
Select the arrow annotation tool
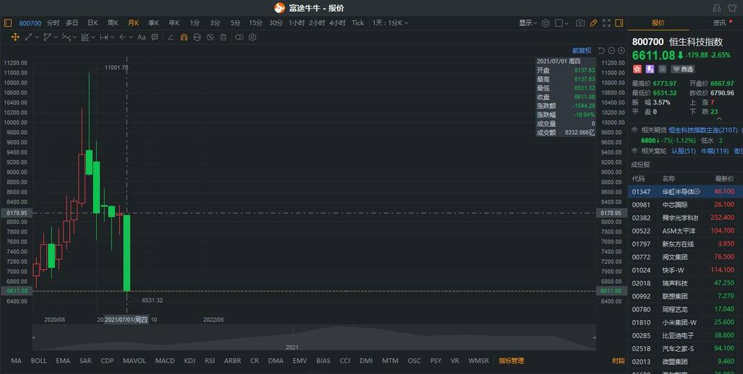click(123, 37)
